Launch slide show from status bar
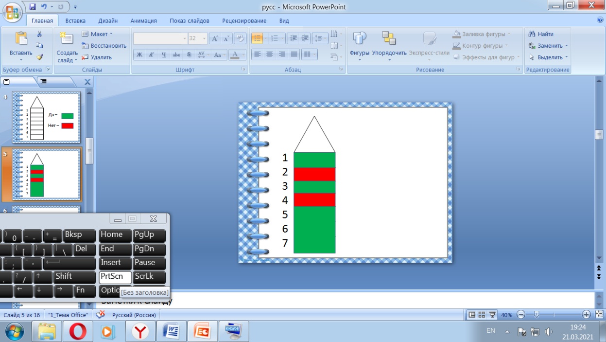The image size is (606, 342). [492, 315]
